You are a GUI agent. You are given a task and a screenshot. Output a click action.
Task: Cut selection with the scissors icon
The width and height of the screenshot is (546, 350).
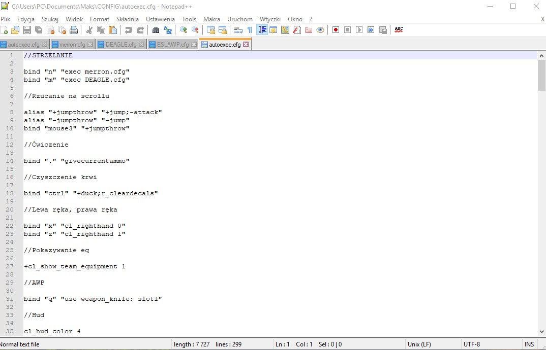[89, 30]
